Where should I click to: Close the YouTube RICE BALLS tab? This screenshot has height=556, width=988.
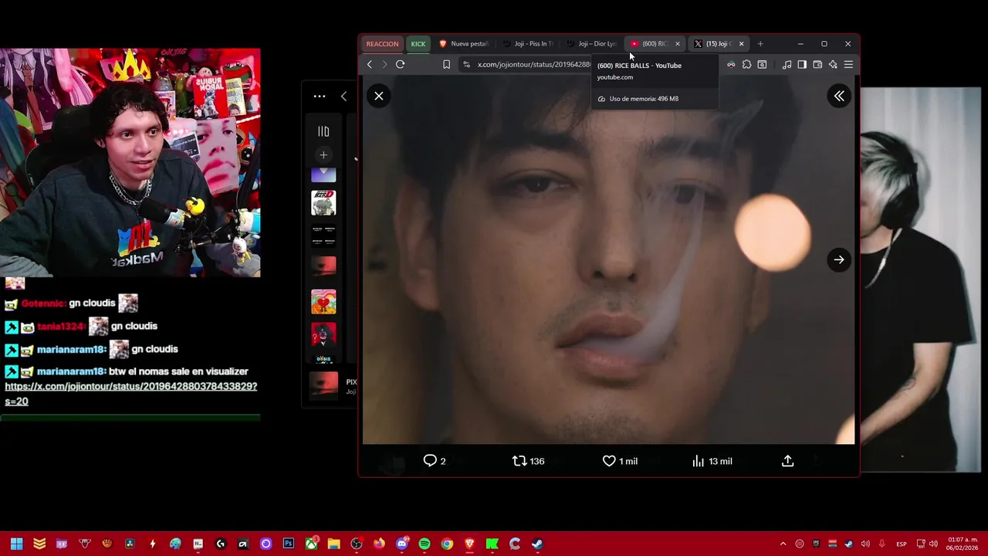coord(678,44)
